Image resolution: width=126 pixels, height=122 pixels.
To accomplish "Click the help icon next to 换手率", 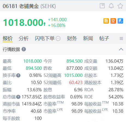I will click(x=18, y=76).
